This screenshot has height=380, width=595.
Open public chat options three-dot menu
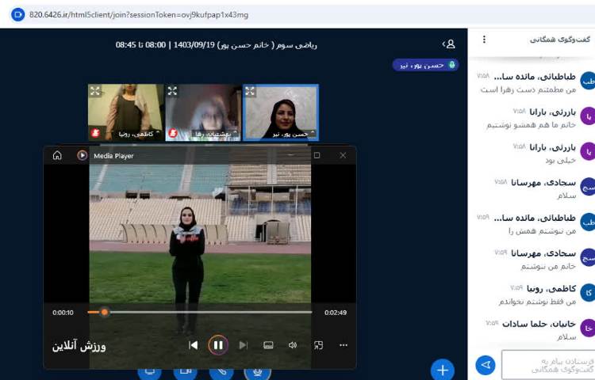pyautogui.click(x=484, y=40)
